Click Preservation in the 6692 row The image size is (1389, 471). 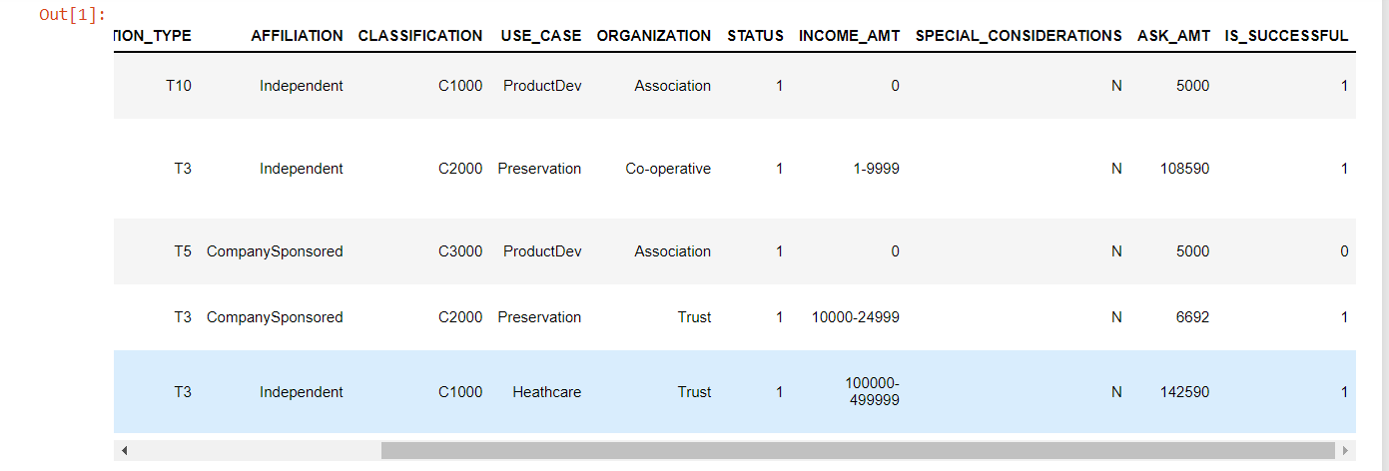539,317
